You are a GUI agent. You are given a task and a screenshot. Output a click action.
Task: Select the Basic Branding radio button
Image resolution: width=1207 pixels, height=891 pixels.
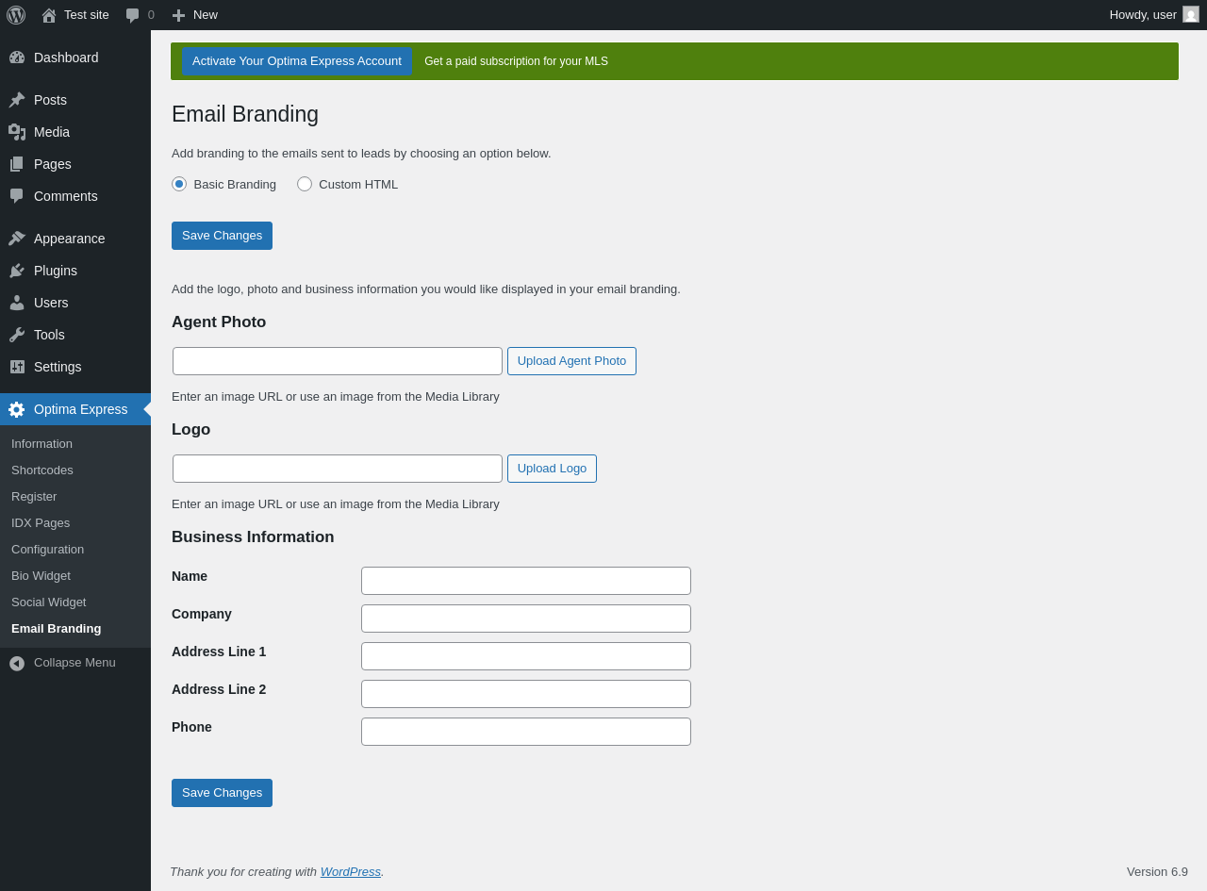tap(179, 184)
